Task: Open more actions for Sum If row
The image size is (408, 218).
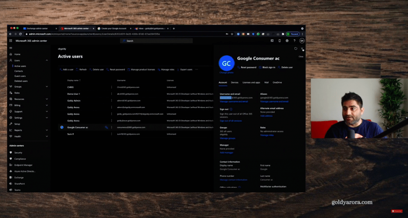Action: [112, 134]
